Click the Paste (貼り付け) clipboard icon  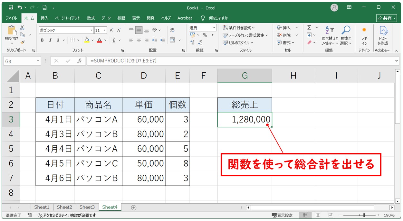coord(12,31)
